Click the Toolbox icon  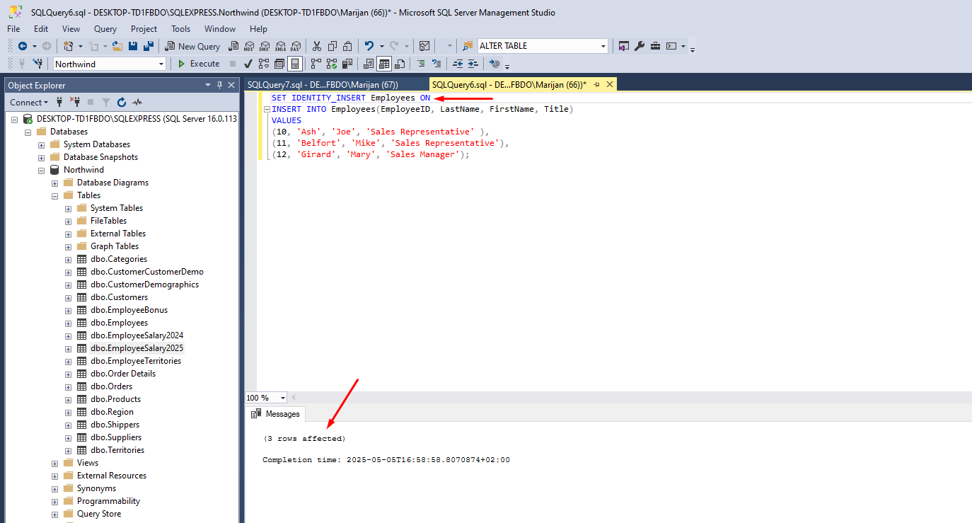[x=655, y=46]
